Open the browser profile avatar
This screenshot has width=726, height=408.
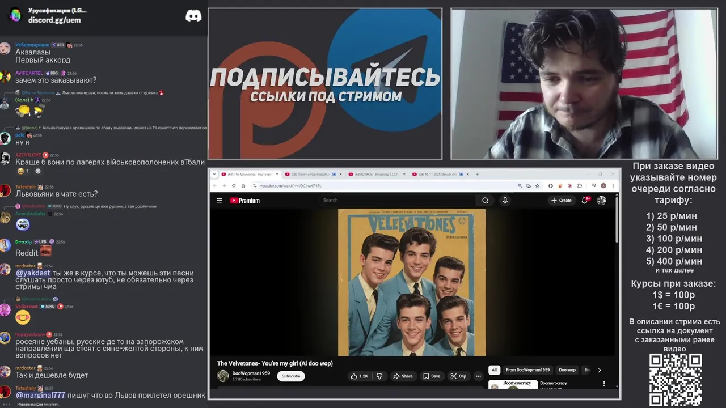point(603,185)
